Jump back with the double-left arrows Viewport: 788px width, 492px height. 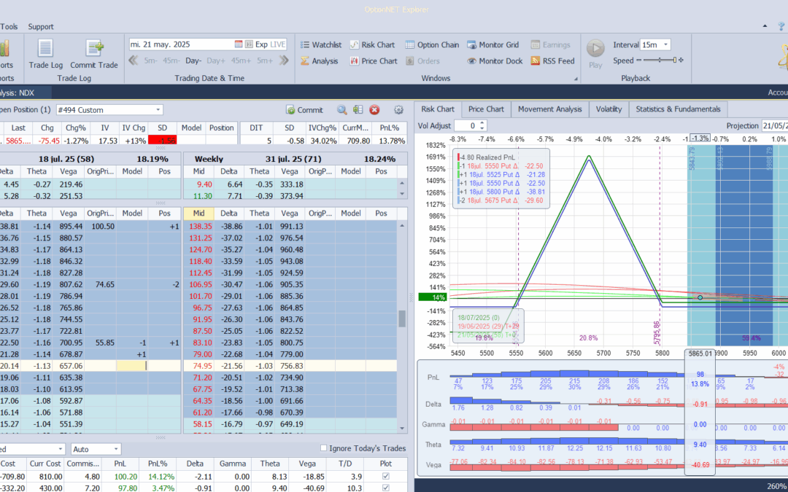[134, 60]
